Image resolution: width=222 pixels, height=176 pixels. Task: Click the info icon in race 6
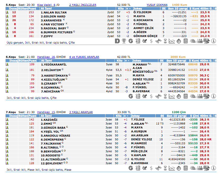214,96
